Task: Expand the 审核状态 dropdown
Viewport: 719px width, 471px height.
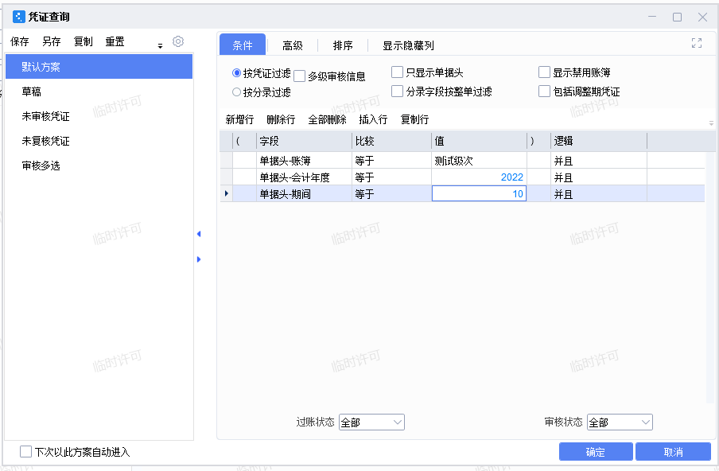Action: tap(620, 422)
